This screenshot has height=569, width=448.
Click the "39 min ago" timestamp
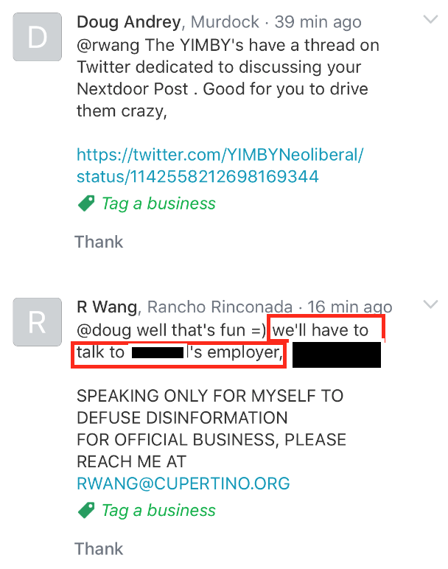click(x=318, y=22)
